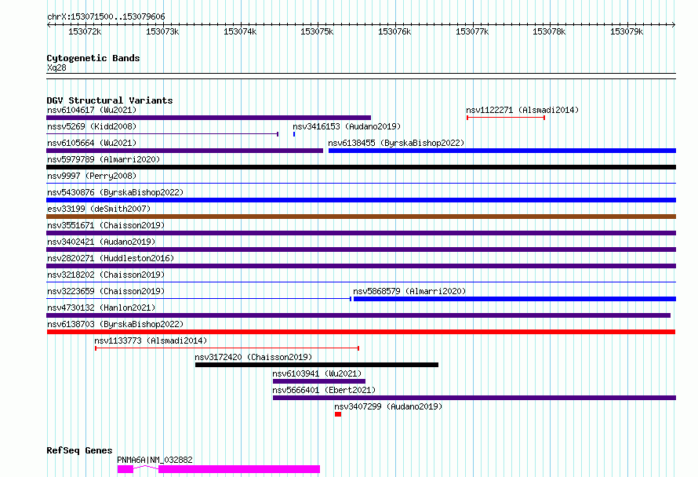The height and width of the screenshot is (477, 698).
Task: Click the nsv3416153 (Audano2019) variant label
Action: pyautogui.click(x=347, y=126)
